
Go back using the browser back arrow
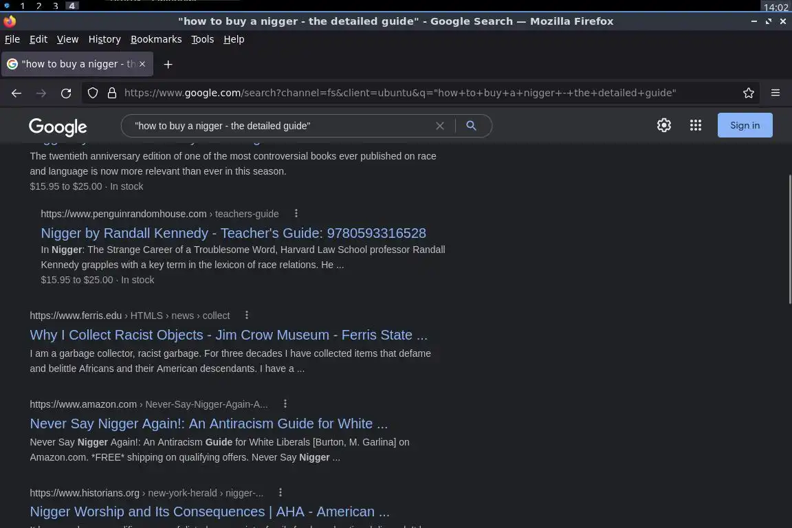pyautogui.click(x=16, y=93)
